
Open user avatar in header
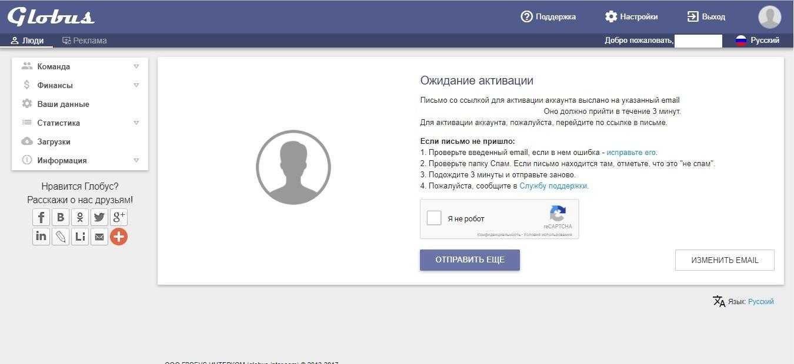(x=770, y=17)
